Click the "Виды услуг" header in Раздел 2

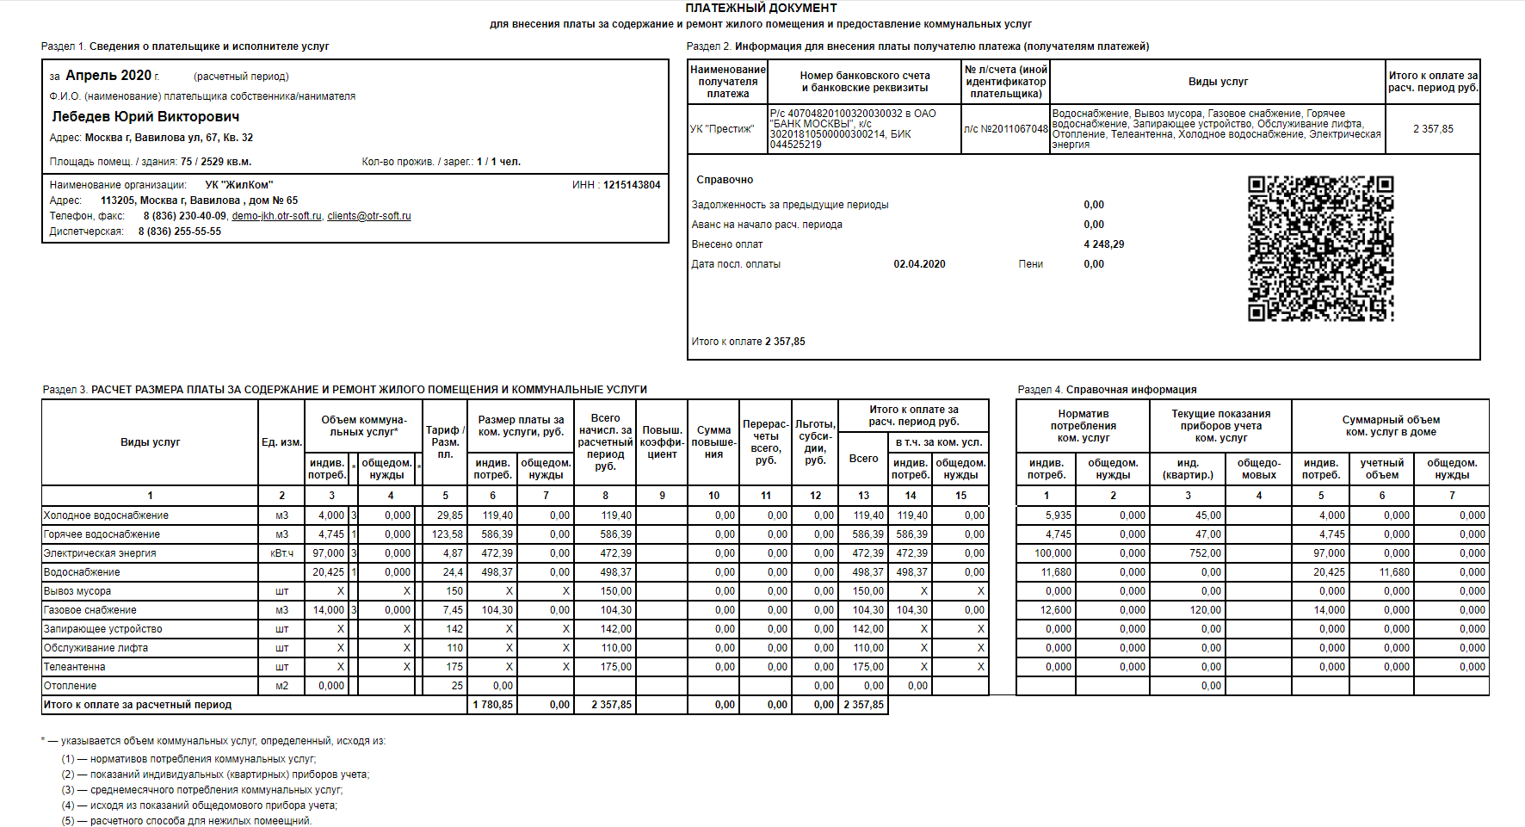tap(1218, 82)
